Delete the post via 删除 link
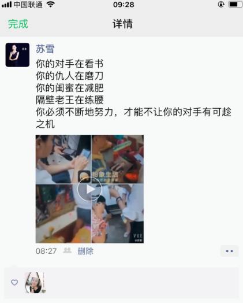 pos(85,251)
